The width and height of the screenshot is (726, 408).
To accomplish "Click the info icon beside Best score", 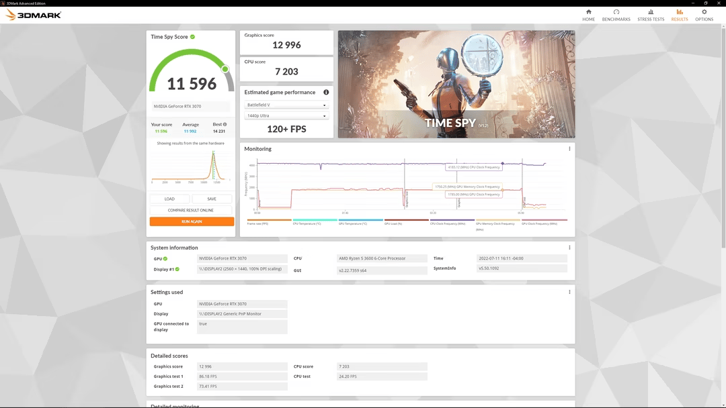I will pos(225,124).
